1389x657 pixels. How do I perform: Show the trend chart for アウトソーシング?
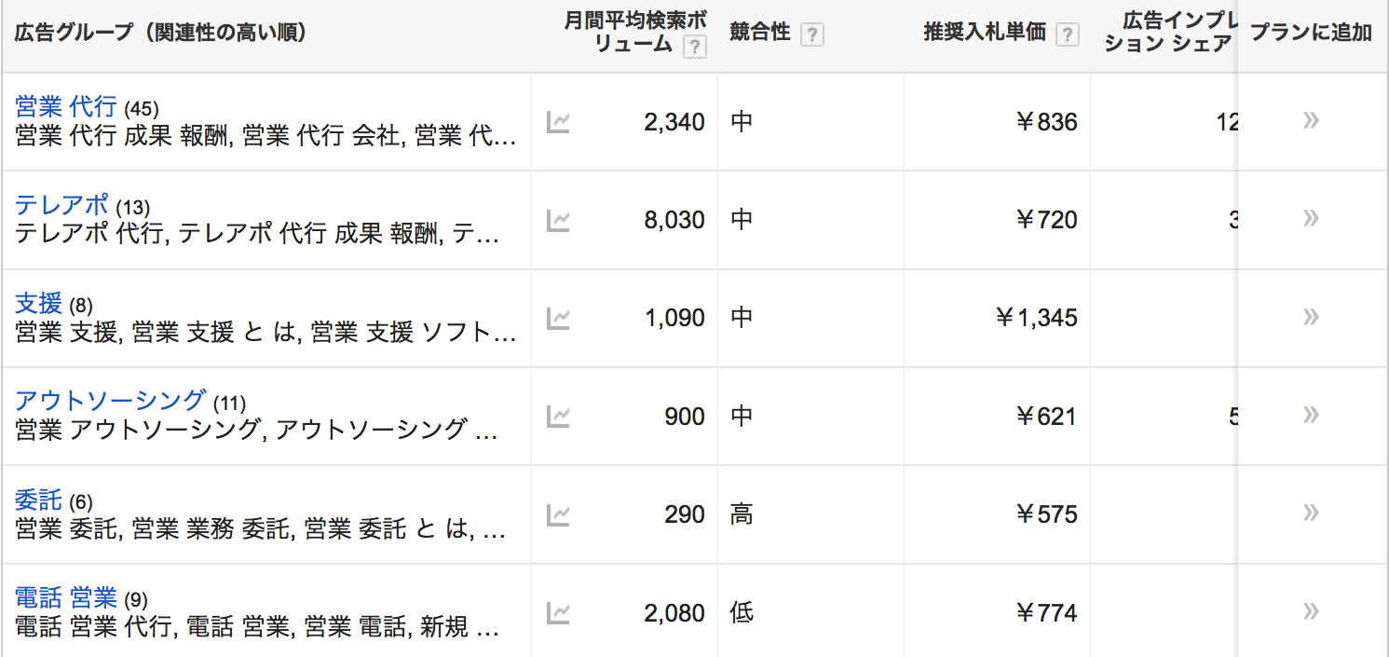pyautogui.click(x=558, y=416)
